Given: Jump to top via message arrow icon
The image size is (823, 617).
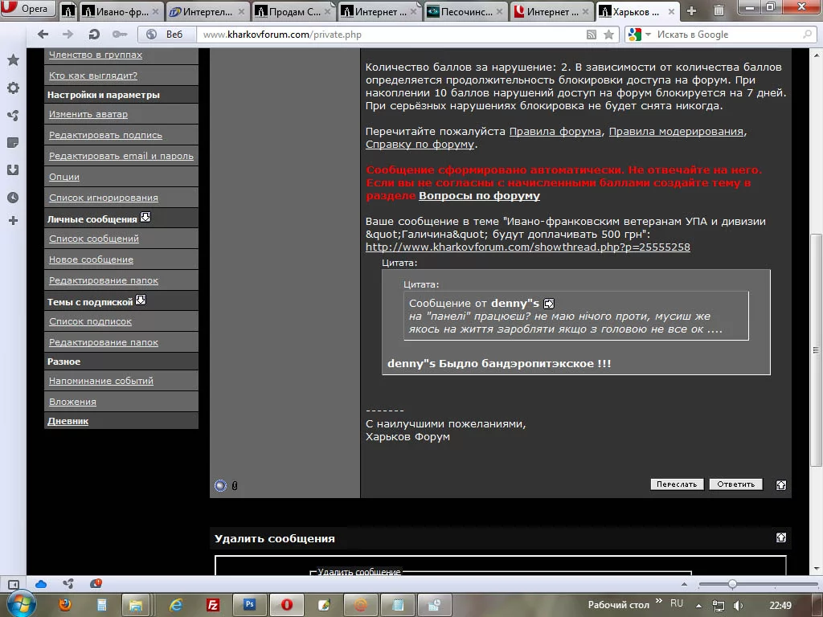Looking at the screenshot, I should 781,484.
